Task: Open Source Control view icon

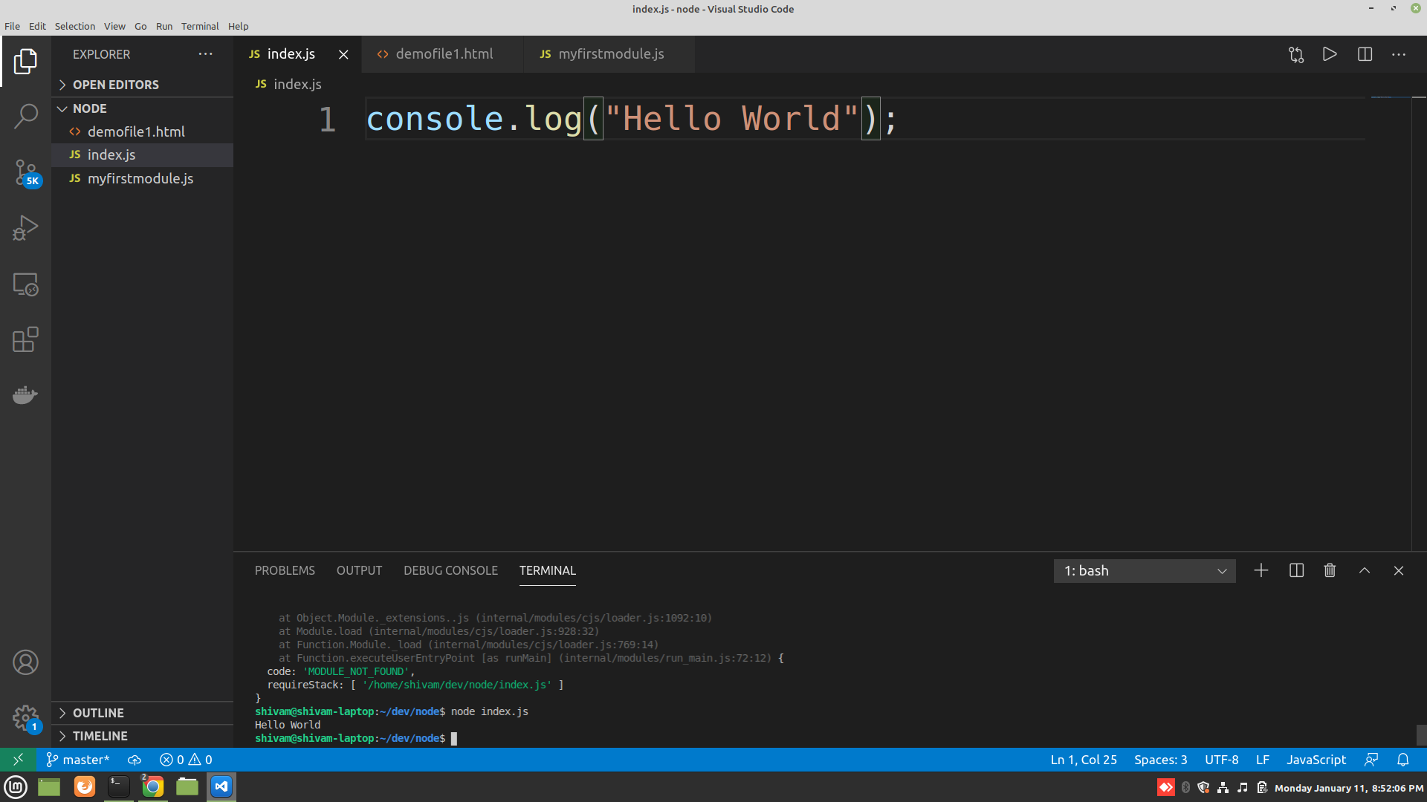Action: [x=25, y=172]
